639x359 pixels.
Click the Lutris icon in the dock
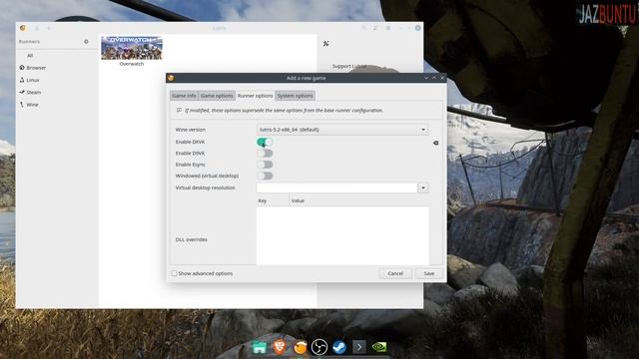[300, 347]
